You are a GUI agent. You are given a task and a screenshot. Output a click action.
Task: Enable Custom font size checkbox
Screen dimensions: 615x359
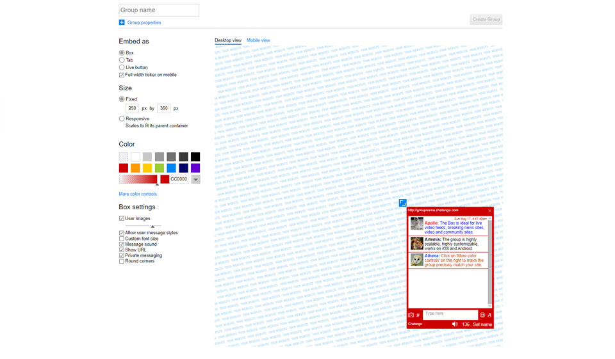[x=122, y=239]
